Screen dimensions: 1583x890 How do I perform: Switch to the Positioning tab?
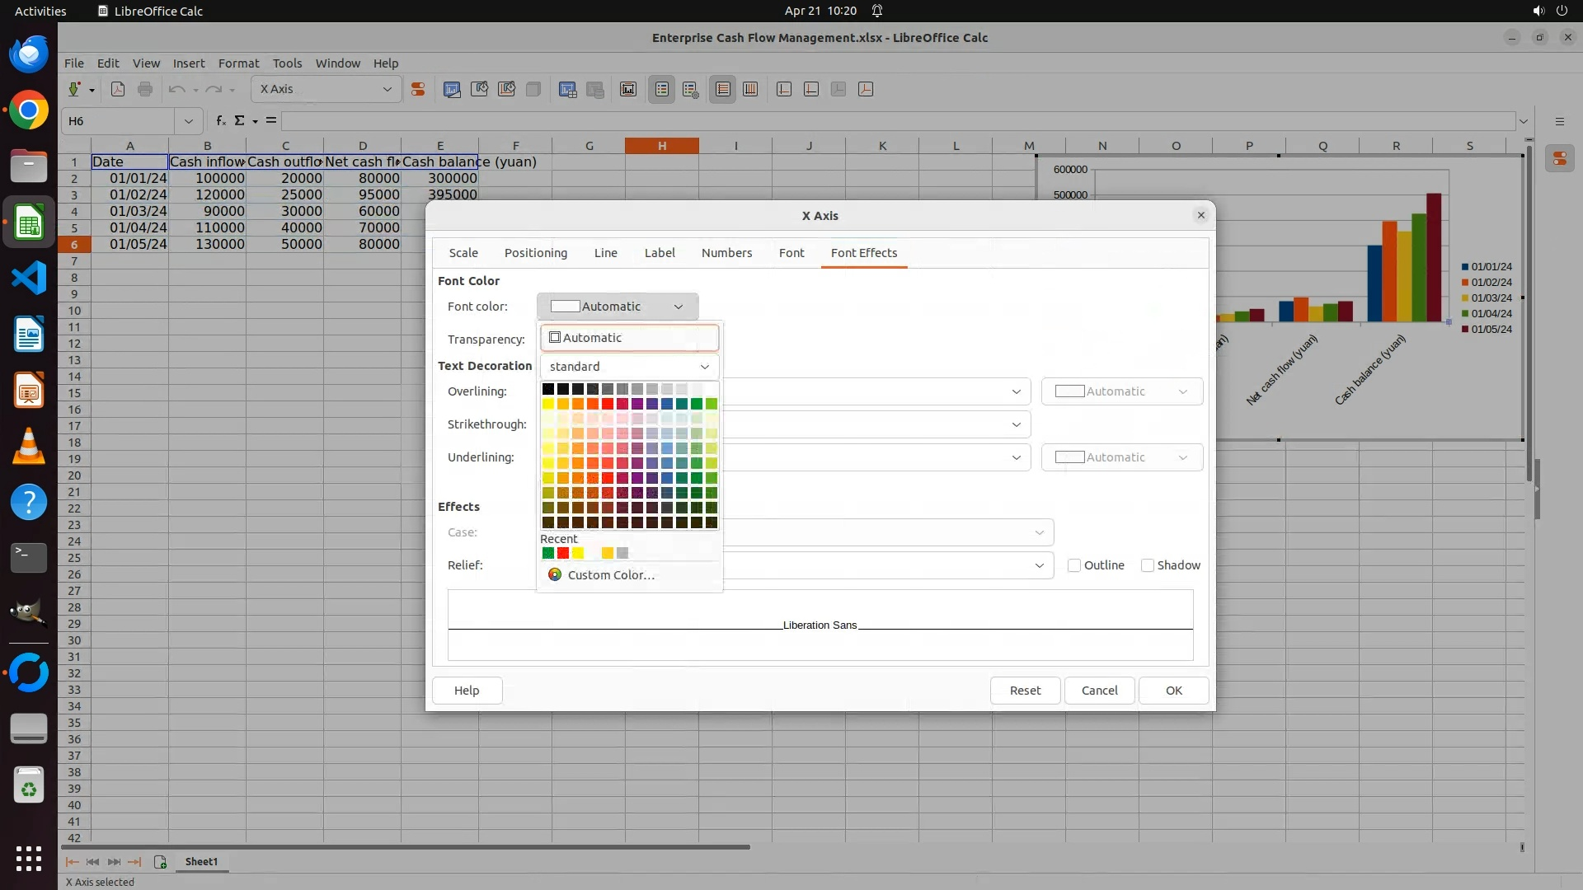pos(535,253)
